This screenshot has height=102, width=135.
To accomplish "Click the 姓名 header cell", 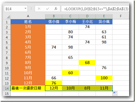I will 28,22.
